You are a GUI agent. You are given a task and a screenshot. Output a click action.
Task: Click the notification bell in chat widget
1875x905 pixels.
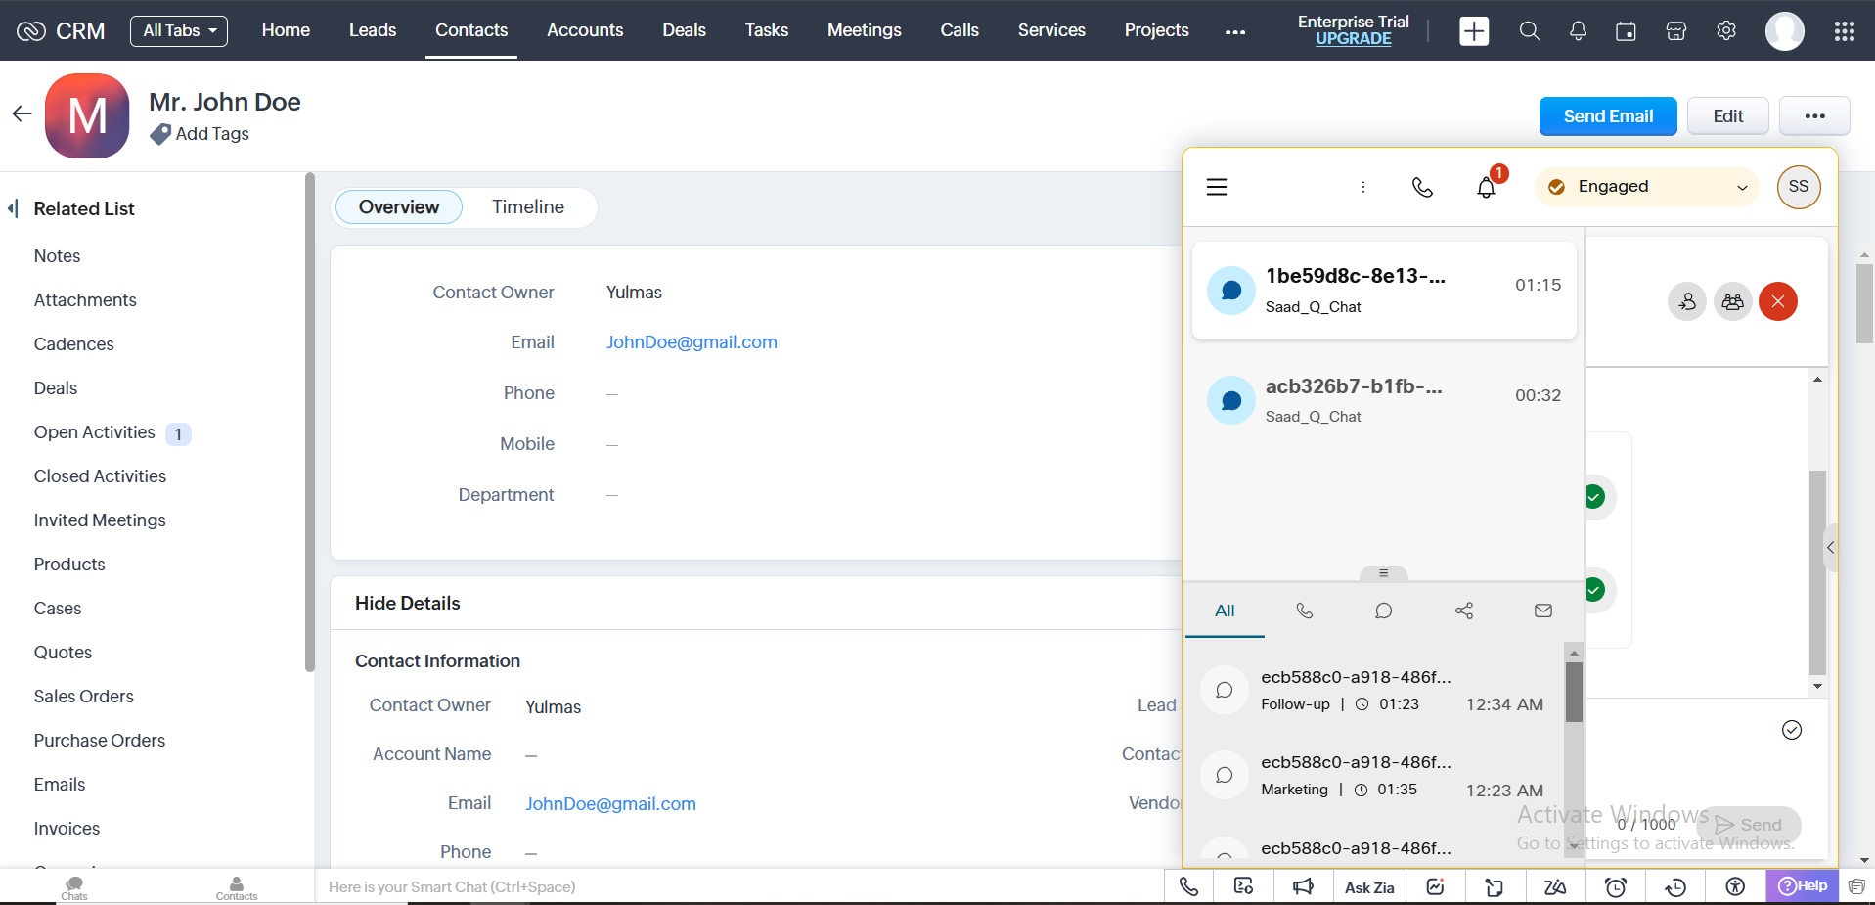[1486, 187]
